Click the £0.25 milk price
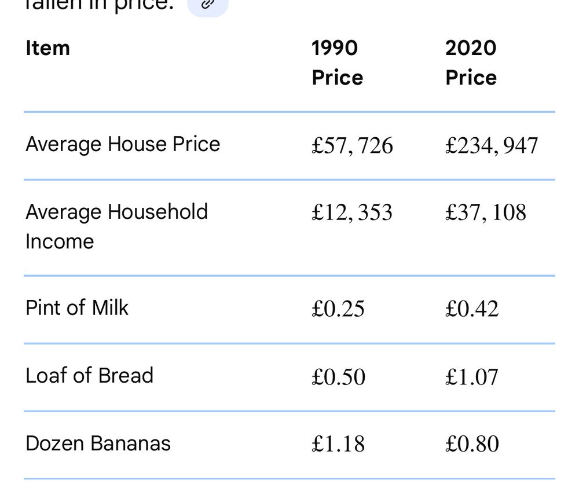Image resolution: width=579 pixels, height=495 pixels. 338,309
